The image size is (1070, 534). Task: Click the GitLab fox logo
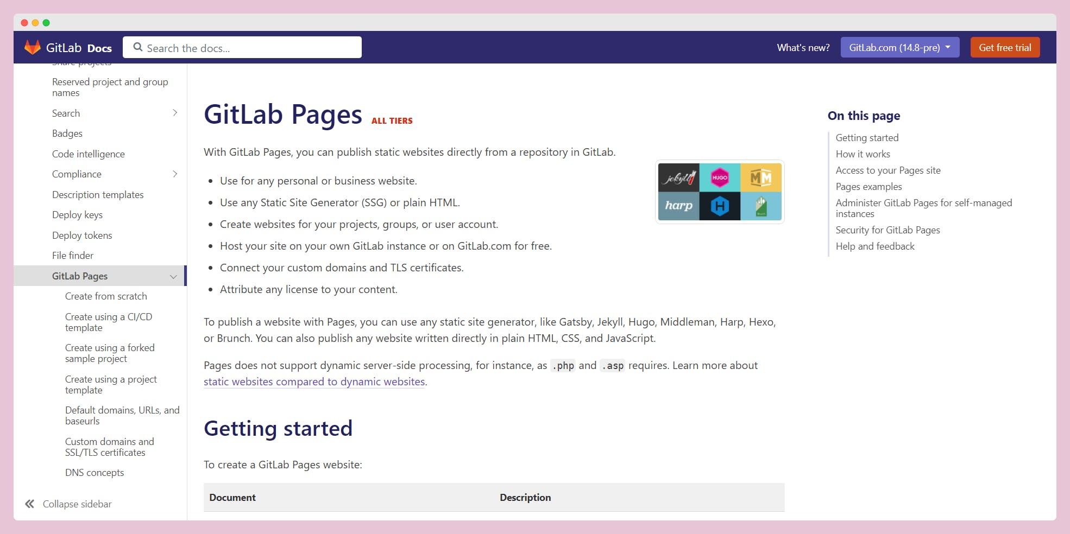pos(33,47)
